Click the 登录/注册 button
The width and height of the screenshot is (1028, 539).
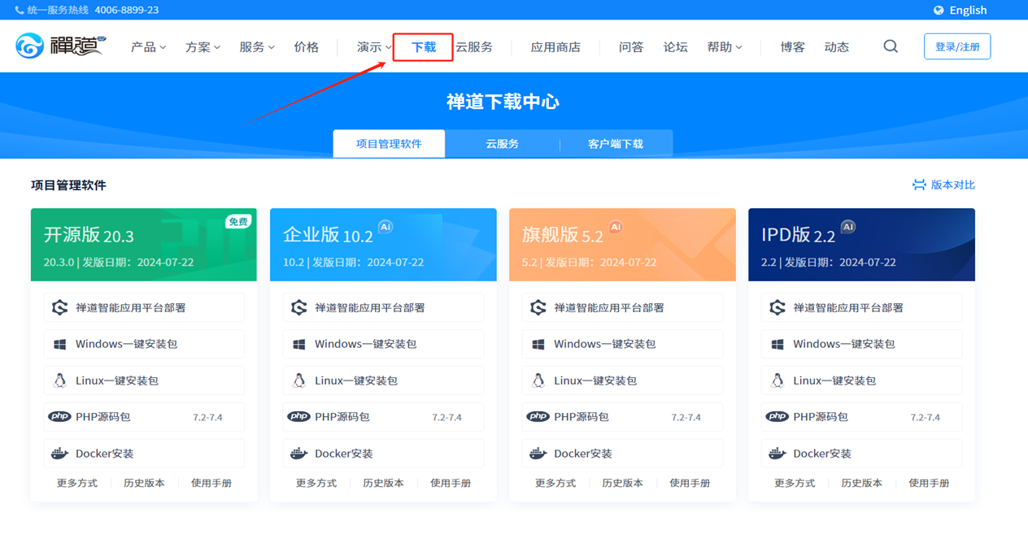coord(956,46)
